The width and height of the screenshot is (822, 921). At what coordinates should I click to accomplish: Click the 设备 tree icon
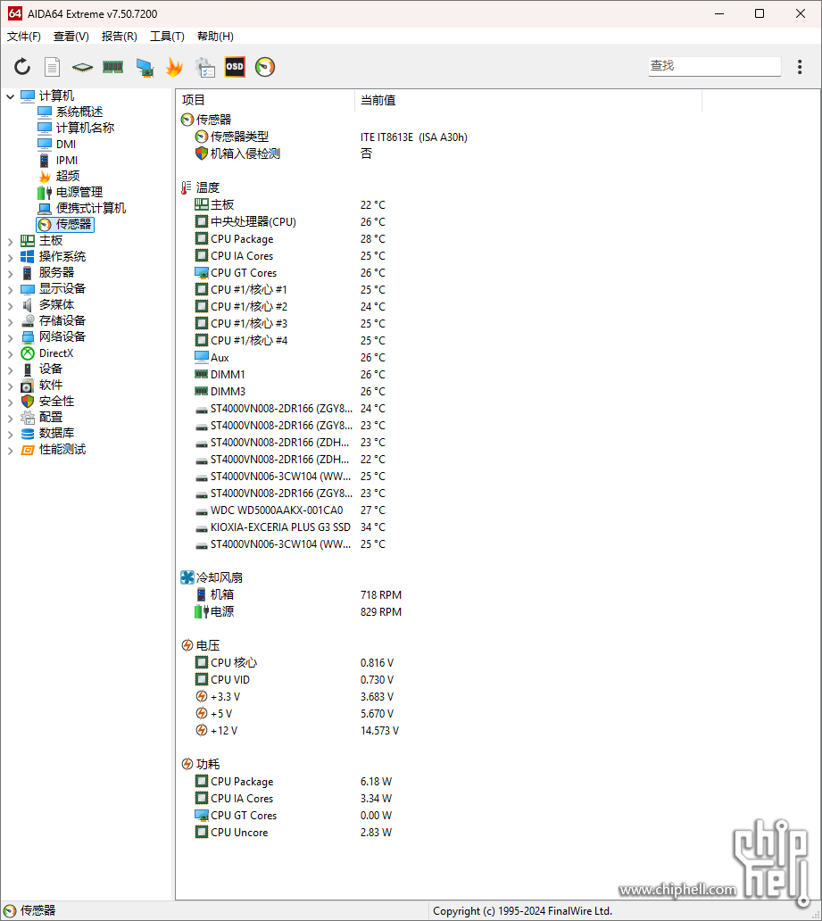[27, 369]
